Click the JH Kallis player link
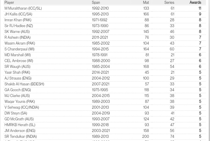210x141 pixels. point(11,14)
